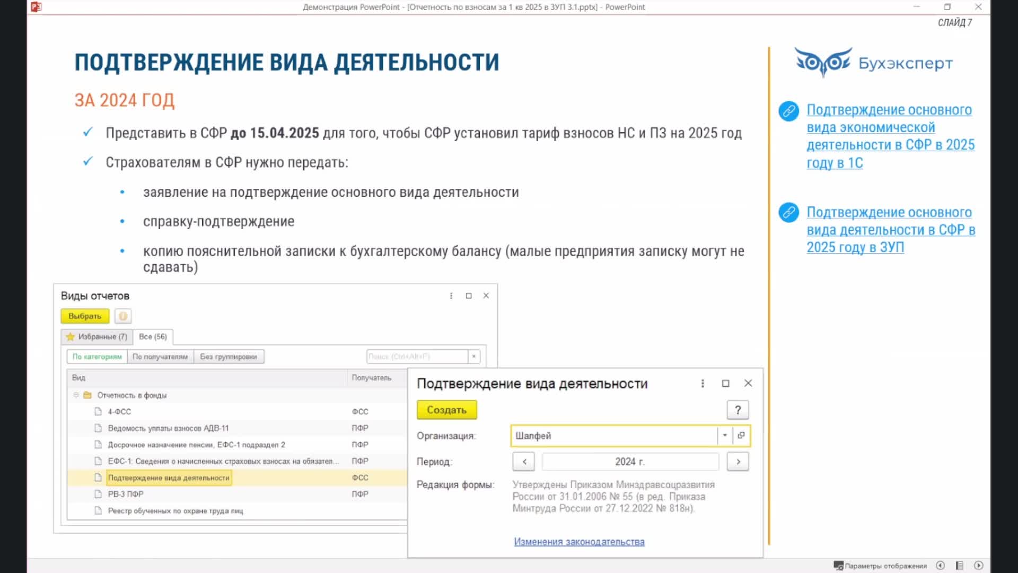Select the Без группировки grouping option
The image size is (1018, 573).
(x=229, y=357)
